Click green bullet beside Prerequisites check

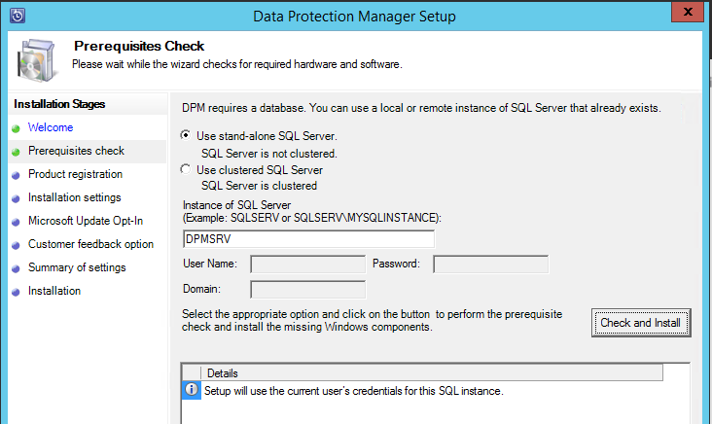16,152
